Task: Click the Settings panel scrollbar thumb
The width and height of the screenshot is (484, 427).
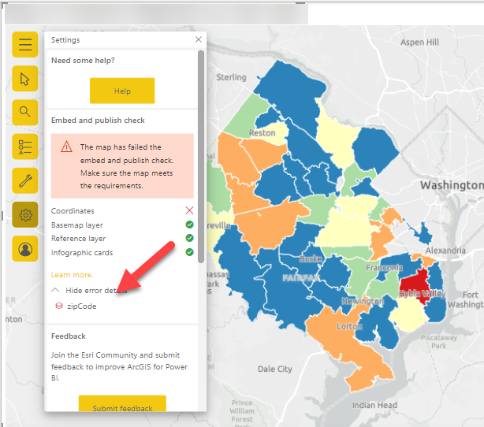Action: pos(201,157)
